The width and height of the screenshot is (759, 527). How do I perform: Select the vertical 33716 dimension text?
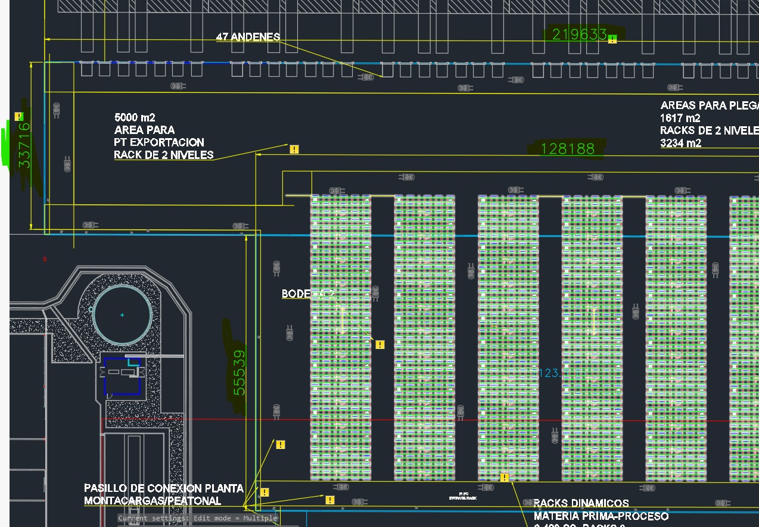tap(24, 145)
